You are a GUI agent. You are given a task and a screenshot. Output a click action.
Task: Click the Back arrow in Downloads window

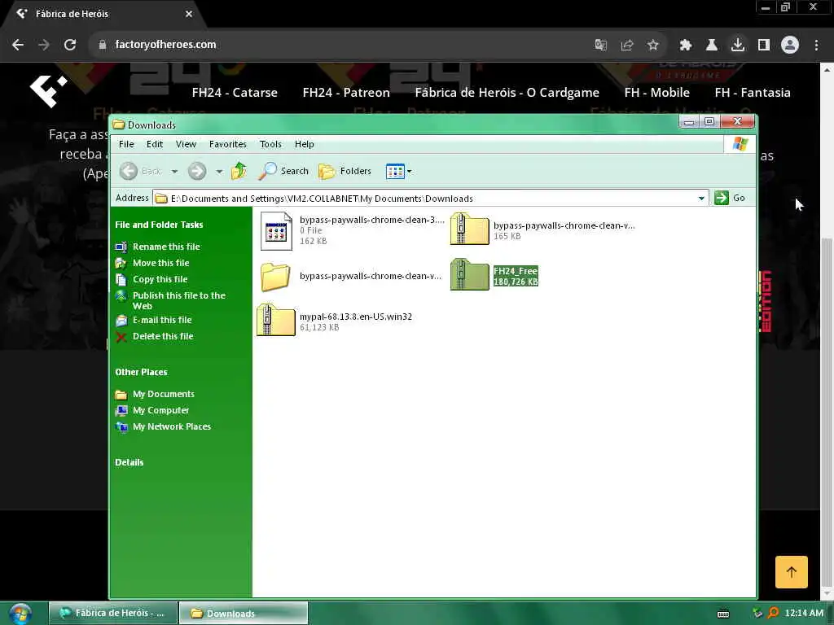[129, 171]
